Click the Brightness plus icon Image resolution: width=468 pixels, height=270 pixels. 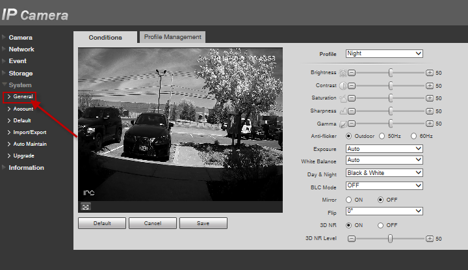[x=430, y=74]
